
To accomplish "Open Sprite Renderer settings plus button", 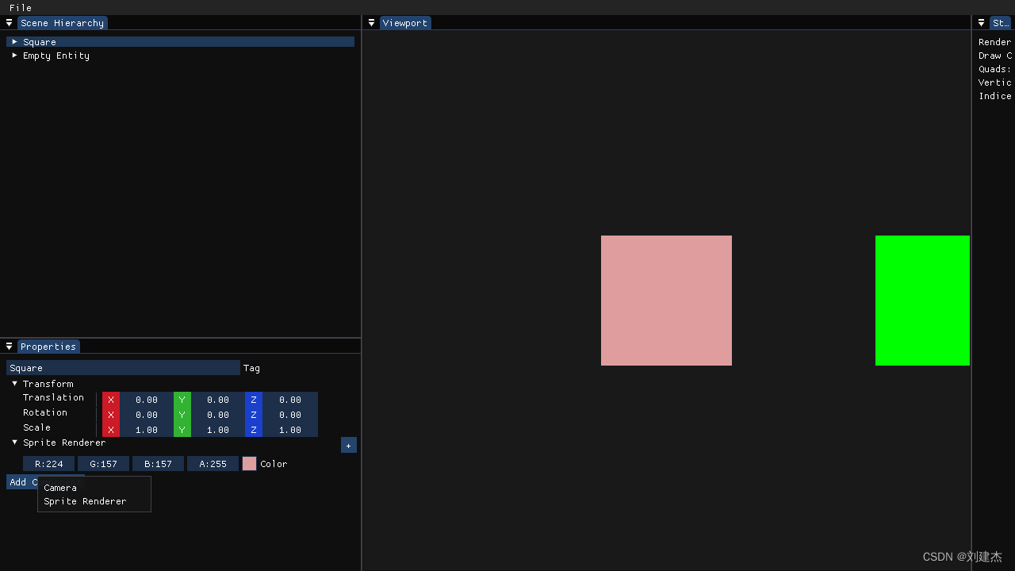I will click(x=349, y=445).
